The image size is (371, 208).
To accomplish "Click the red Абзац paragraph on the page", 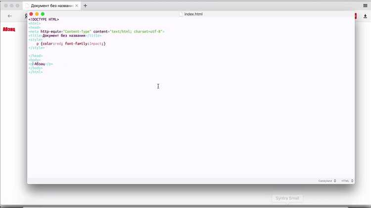I will click(x=9, y=29).
